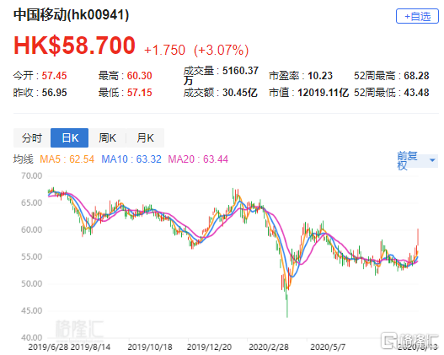
Task: Click the current price HK$58.700
Action: [74, 46]
